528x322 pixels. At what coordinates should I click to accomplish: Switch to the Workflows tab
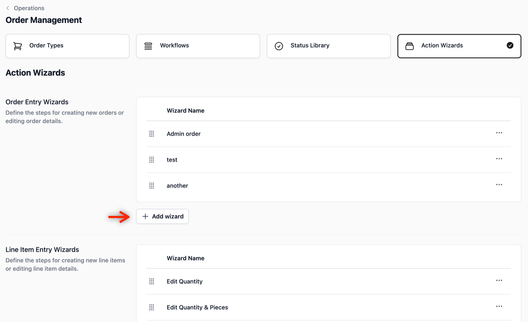pos(198,46)
